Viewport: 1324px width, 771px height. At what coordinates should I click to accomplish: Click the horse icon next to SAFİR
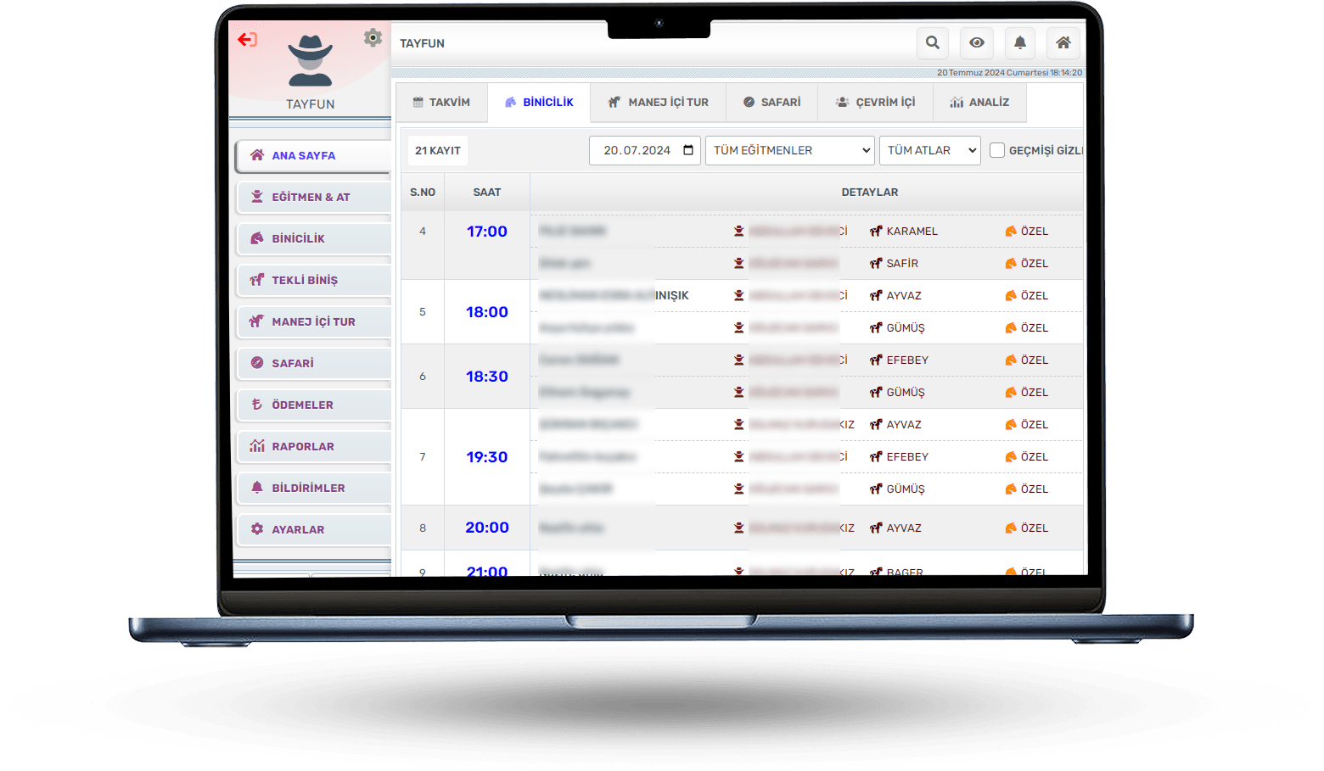click(x=876, y=264)
